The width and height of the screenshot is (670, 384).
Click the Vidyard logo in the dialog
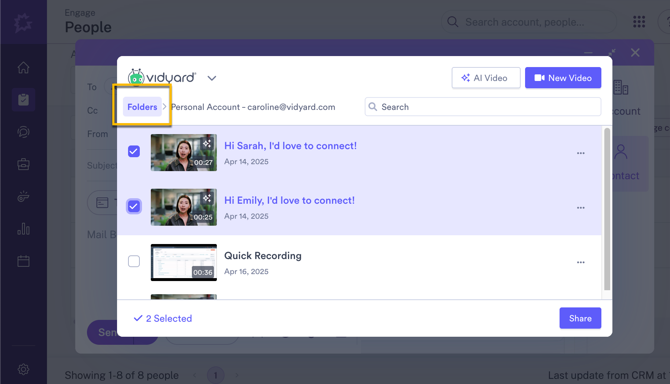[x=162, y=77]
